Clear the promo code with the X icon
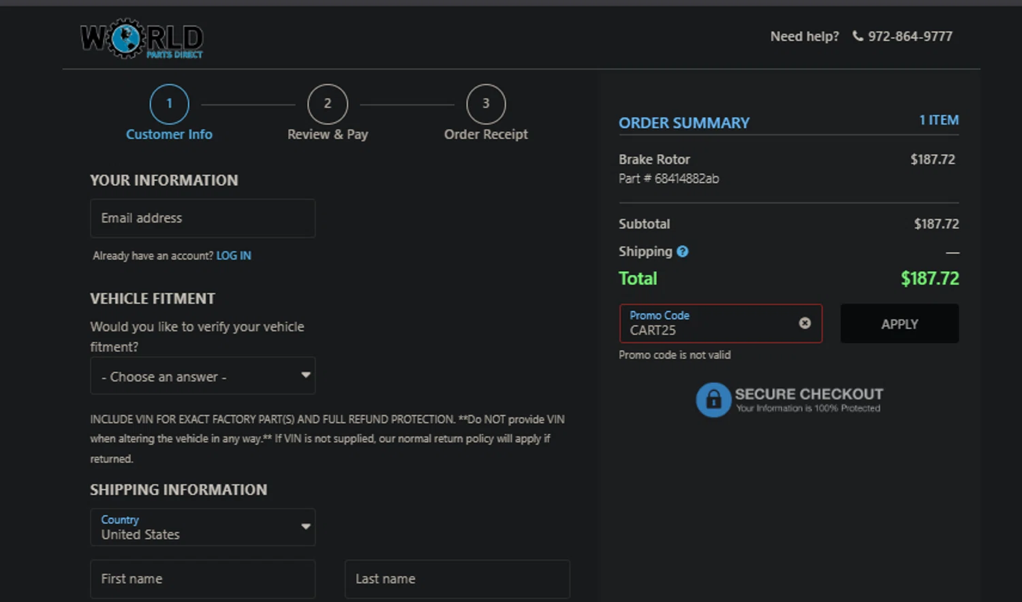Viewport: 1022px width, 602px height. tap(805, 323)
